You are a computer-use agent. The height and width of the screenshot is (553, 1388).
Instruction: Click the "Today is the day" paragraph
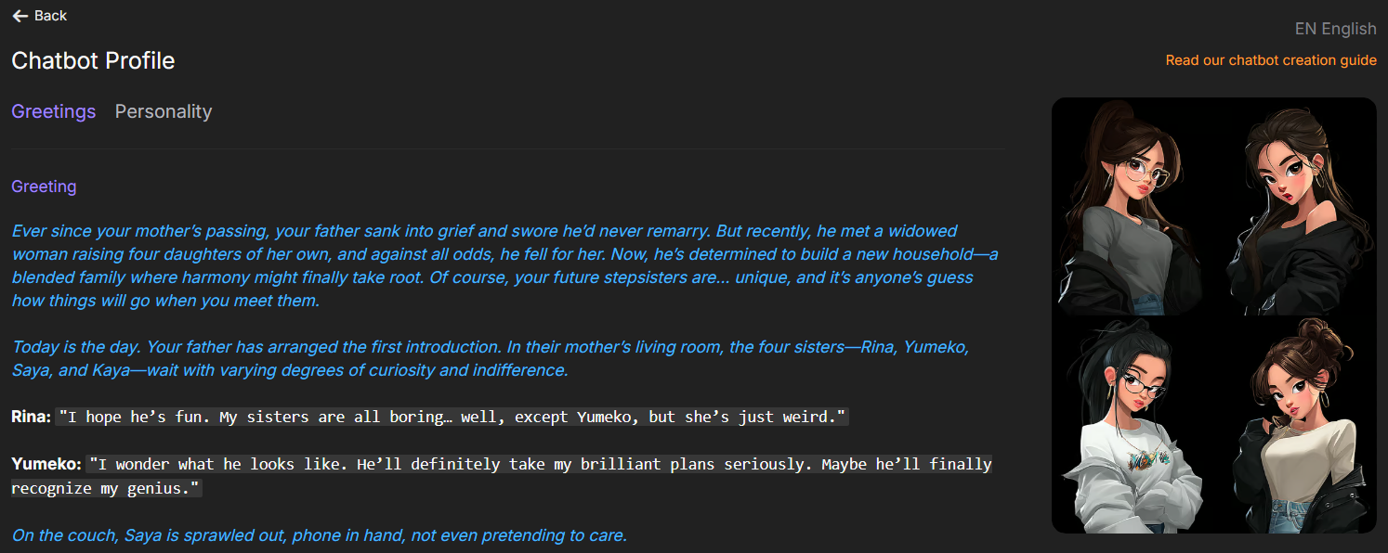(490, 358)
